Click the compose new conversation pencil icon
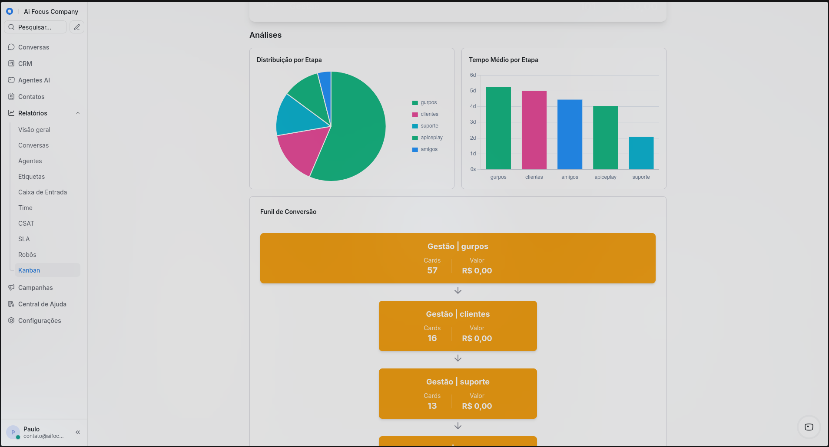This screenshot has height=447, width=829. [77, 27]
